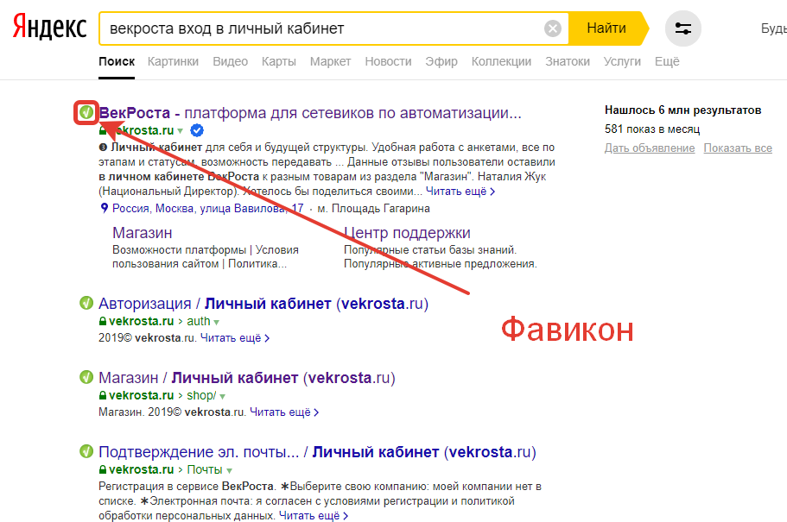Click the text м. Площадь Гагарина

[373, 208]
